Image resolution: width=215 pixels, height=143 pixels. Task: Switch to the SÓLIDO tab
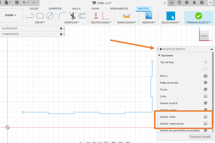coord(34,8)
